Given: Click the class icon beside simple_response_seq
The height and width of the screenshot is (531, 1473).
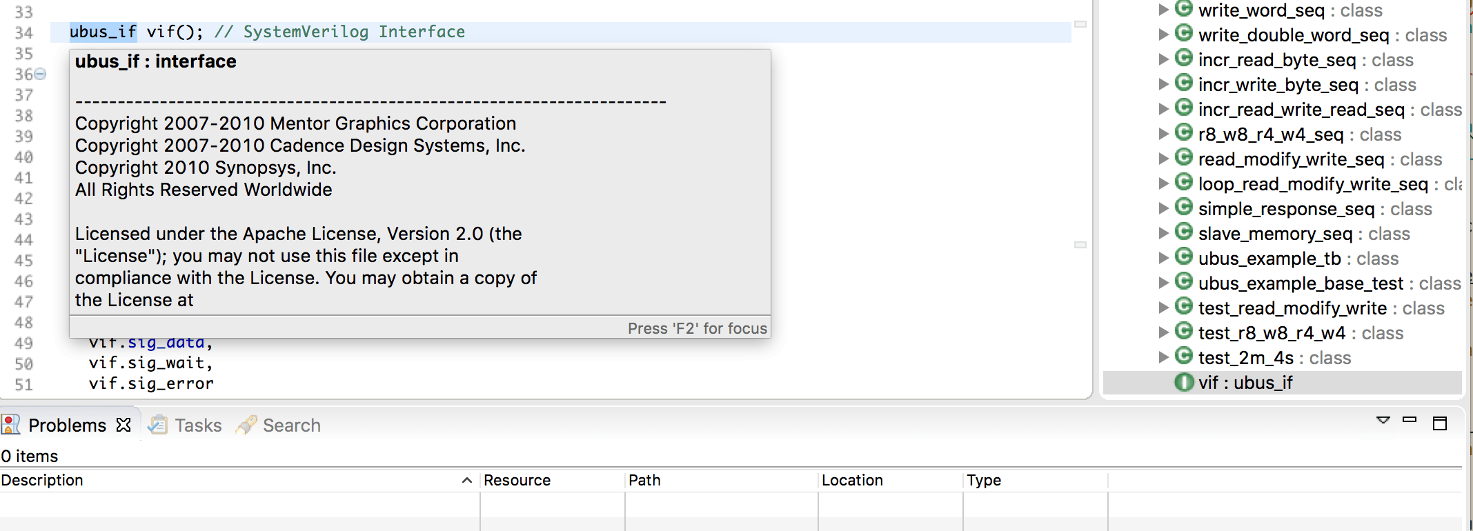Looking at the screenshot, I should tap(1184, 207).
